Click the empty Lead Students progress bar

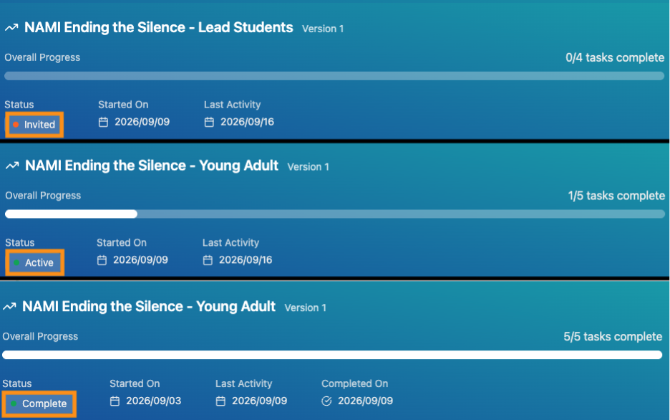[334, 76]
